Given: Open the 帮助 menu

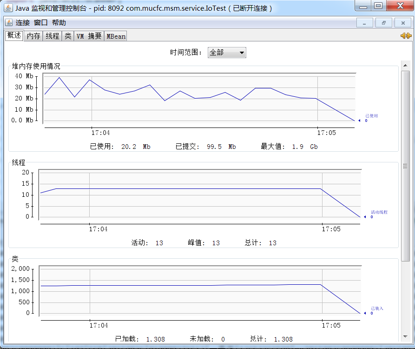Looking at the screenshot, I should tap(59, 23).
